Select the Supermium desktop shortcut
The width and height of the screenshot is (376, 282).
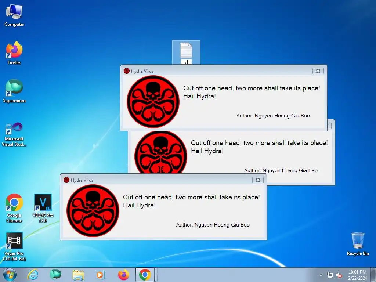[x=14, y=91]
